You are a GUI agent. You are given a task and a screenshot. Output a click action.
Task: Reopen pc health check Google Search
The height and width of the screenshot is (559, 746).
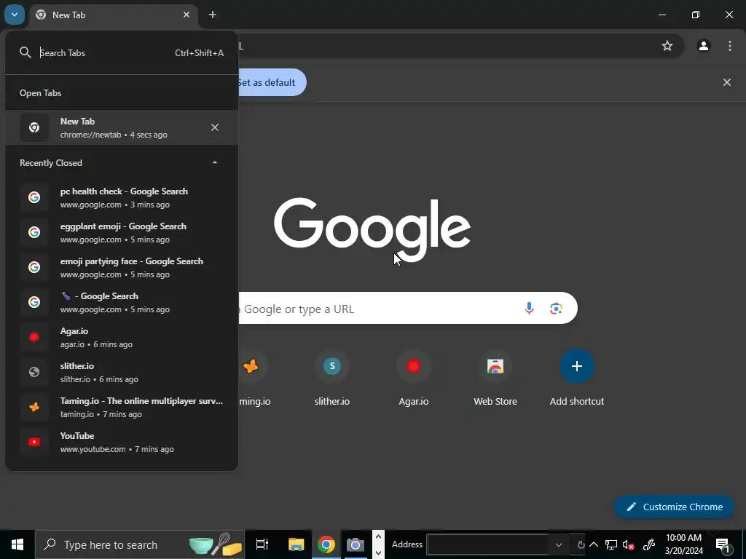click(x=122, y=197)
